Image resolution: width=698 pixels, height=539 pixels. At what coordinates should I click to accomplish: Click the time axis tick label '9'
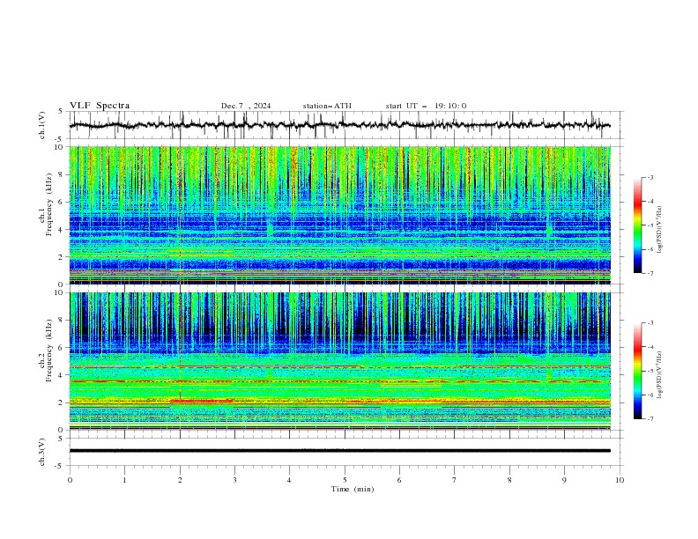(x=564, y=480)
